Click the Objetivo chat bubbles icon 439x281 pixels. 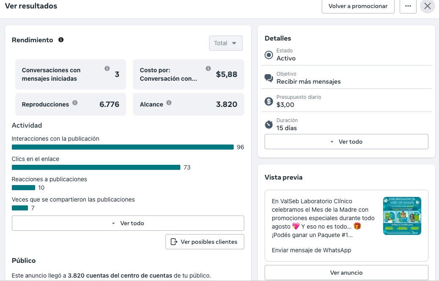tap(269, 78)
